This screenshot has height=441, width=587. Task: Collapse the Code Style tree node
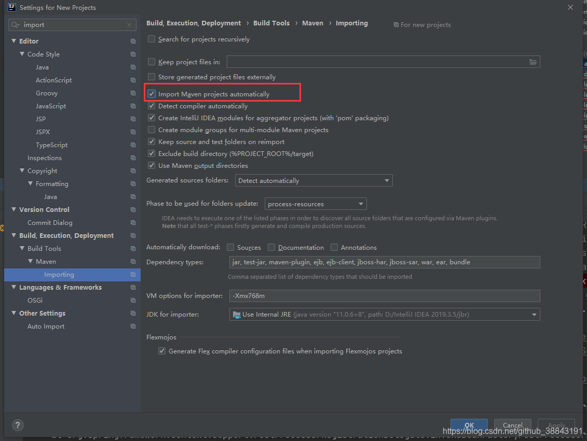[x=22, y=54]
